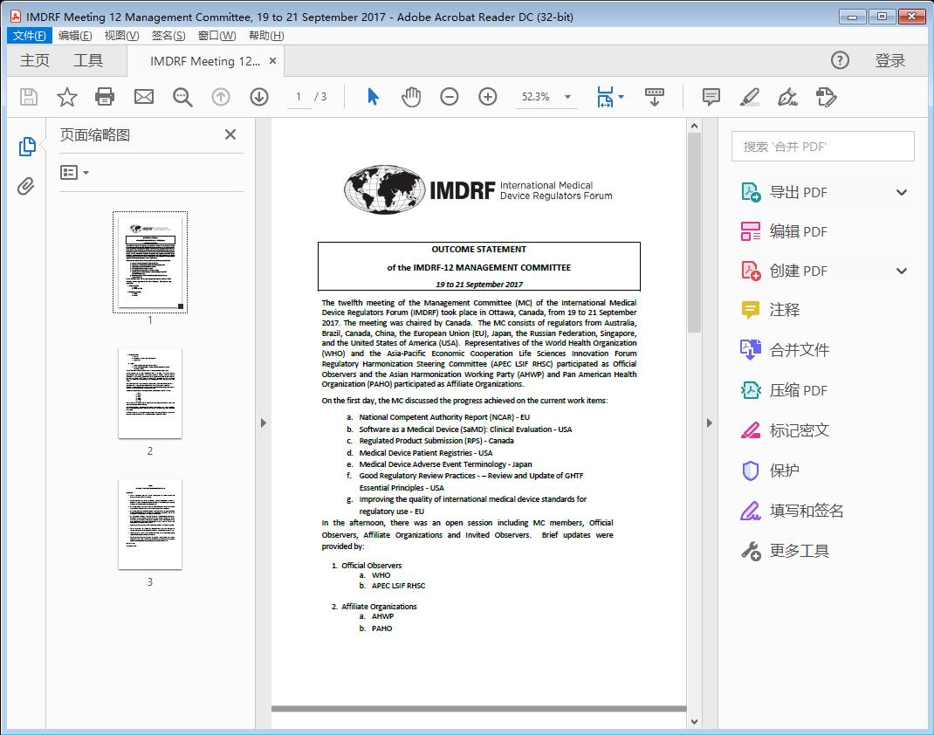The height and width of the screenshot is (735, 934).
Task: Select the text Highlight tool
Action: (749, 97)
